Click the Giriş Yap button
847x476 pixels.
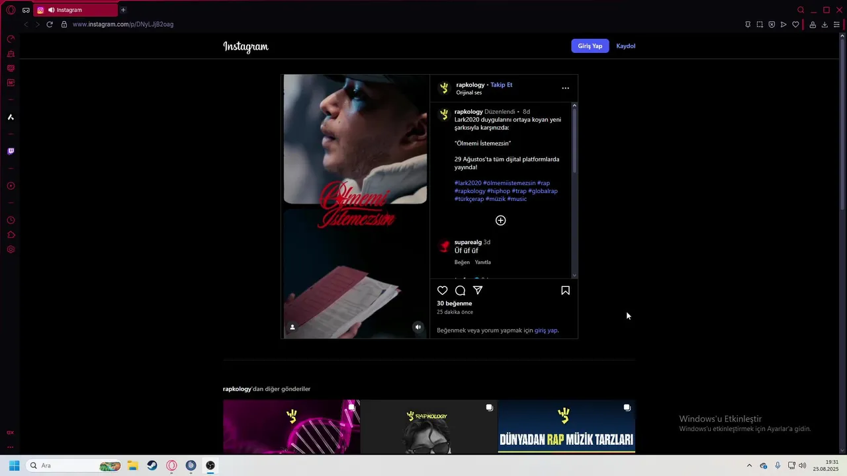pyautogui.click(x=590, y=46)
